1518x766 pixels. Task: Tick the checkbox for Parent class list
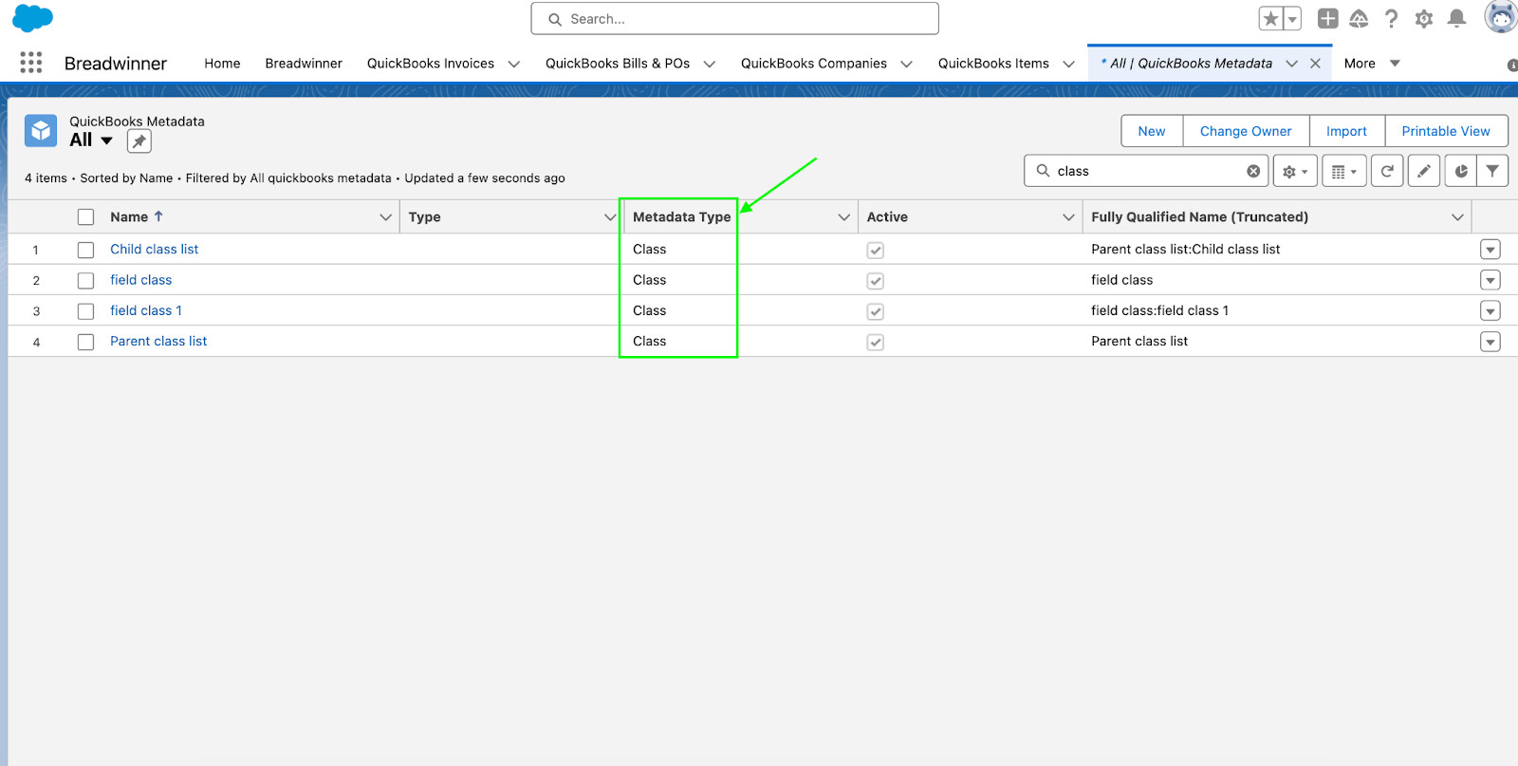85,342
